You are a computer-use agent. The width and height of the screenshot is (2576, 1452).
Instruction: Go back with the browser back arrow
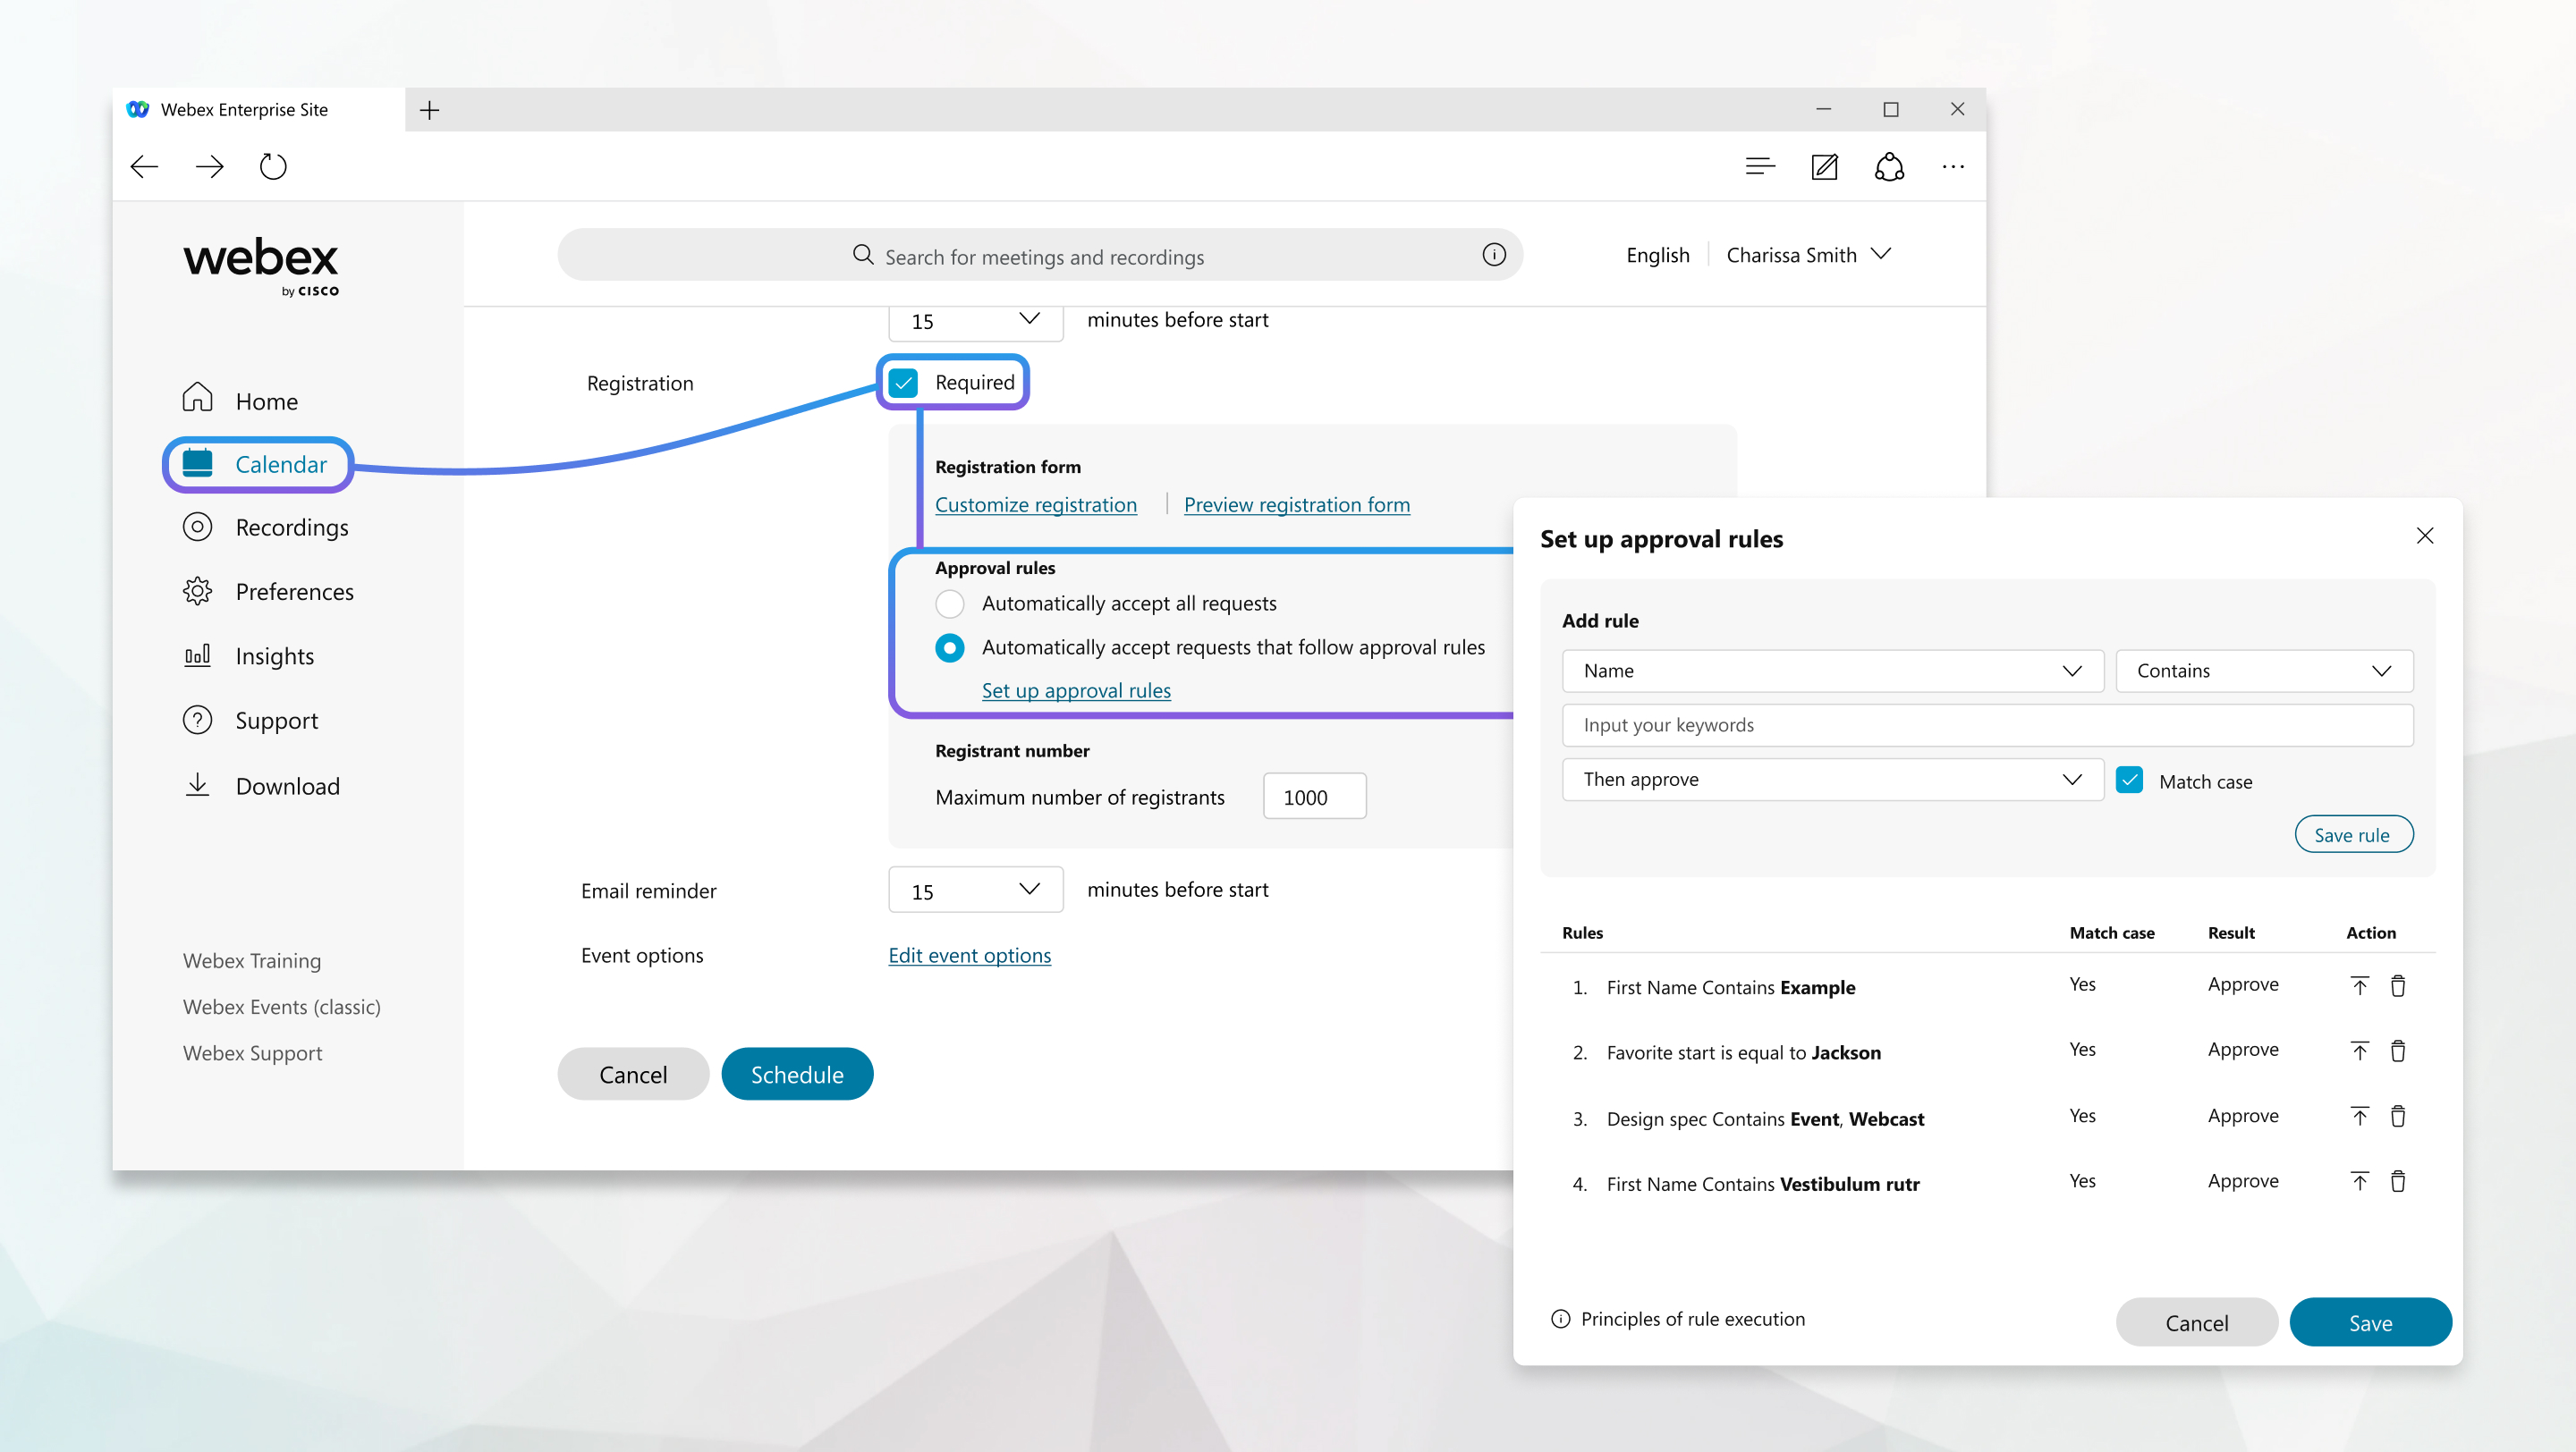[x=145, y=166]
